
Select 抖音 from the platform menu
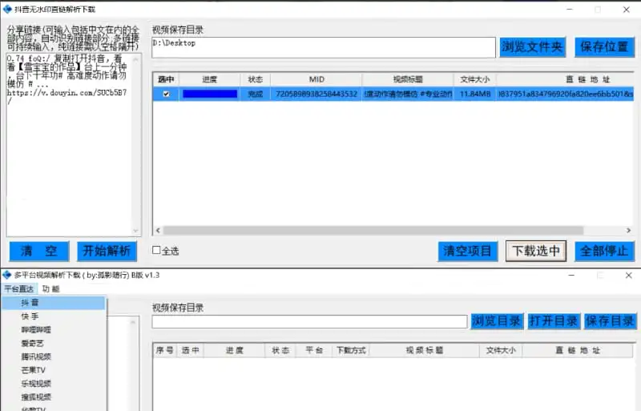point(30,304)
